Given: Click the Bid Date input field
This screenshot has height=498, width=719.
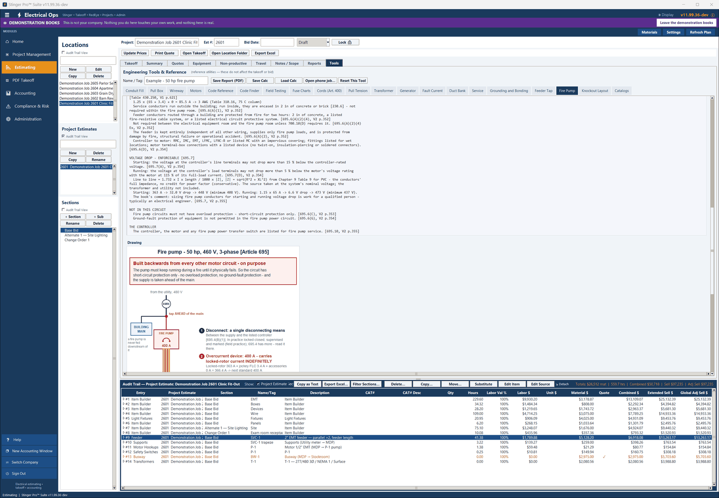Looking at the screenshot, I should click(277, 42).
